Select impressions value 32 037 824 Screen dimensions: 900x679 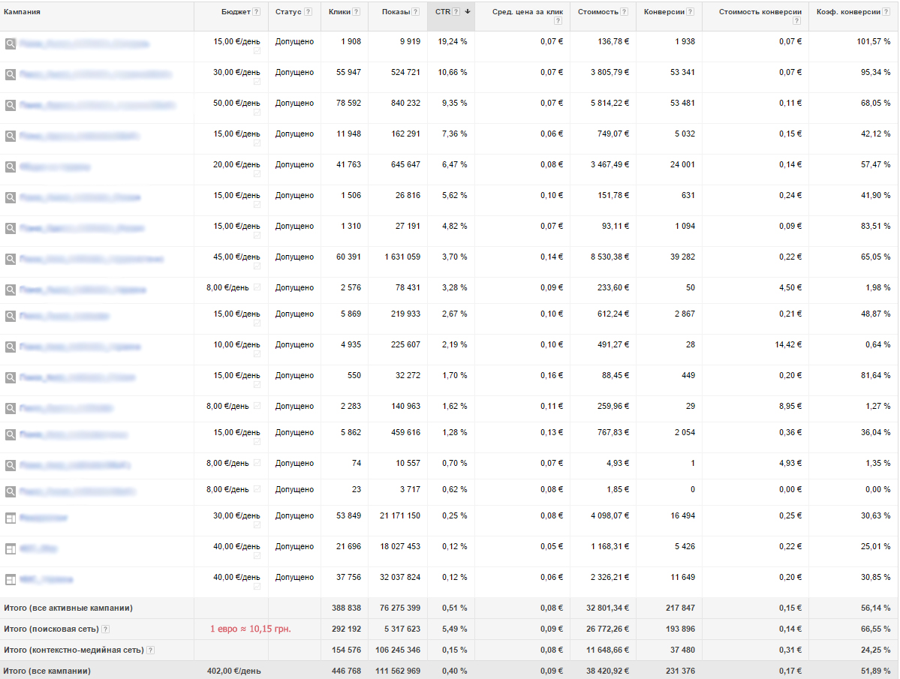point(400,578)
